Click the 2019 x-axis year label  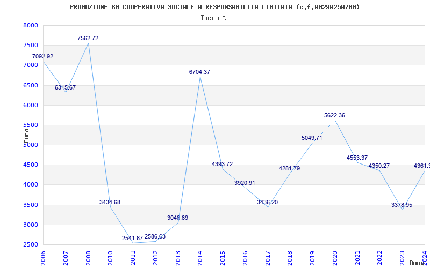[x=313, y=258]
